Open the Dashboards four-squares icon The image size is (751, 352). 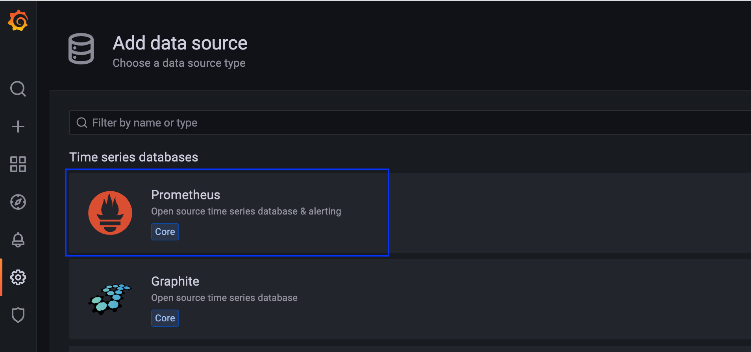point(18,164)
